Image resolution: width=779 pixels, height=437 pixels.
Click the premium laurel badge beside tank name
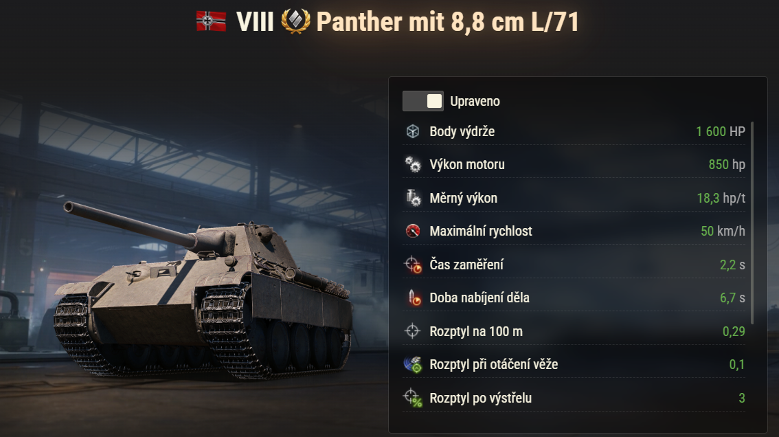point(295,21)
